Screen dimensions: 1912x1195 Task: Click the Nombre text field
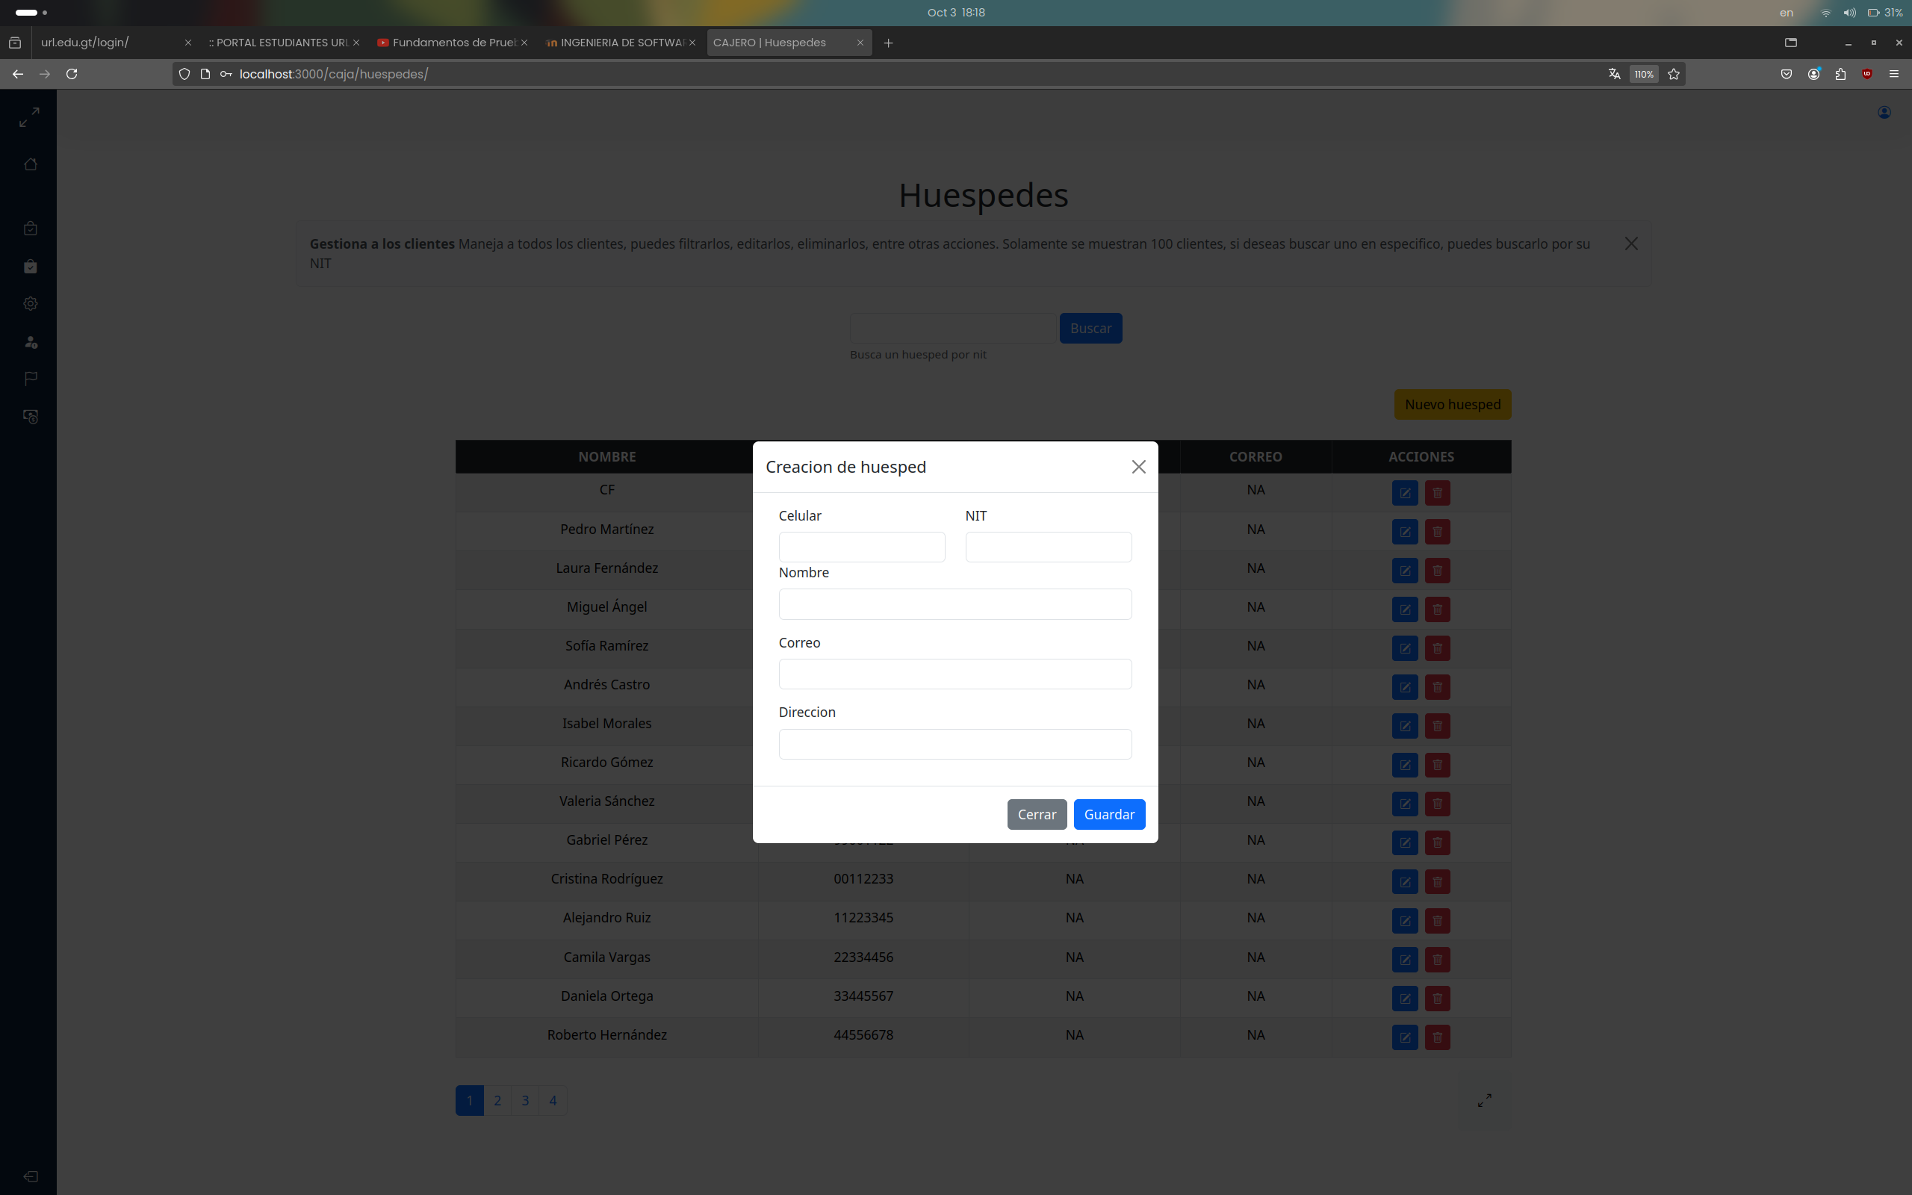pos(955,603)
